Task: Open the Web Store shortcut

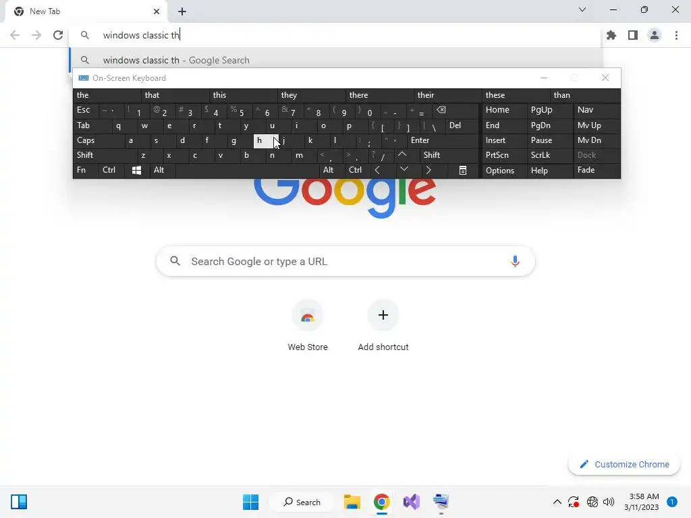Action: (308, 326)
